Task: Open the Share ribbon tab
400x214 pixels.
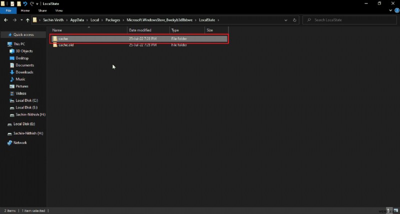Action: coord(42,10)
